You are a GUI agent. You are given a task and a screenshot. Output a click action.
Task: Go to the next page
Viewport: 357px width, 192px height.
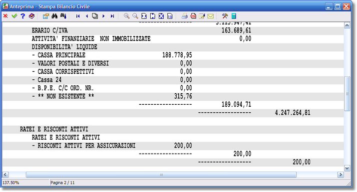pyautogui.click(x=103, y=16)
